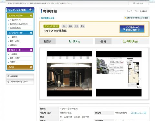The height and width of the screenshot is (121, 155).
Task: Expand the 売りビル(一棟) plus icon
Action: pyautogui.click(x=31, y=50)
